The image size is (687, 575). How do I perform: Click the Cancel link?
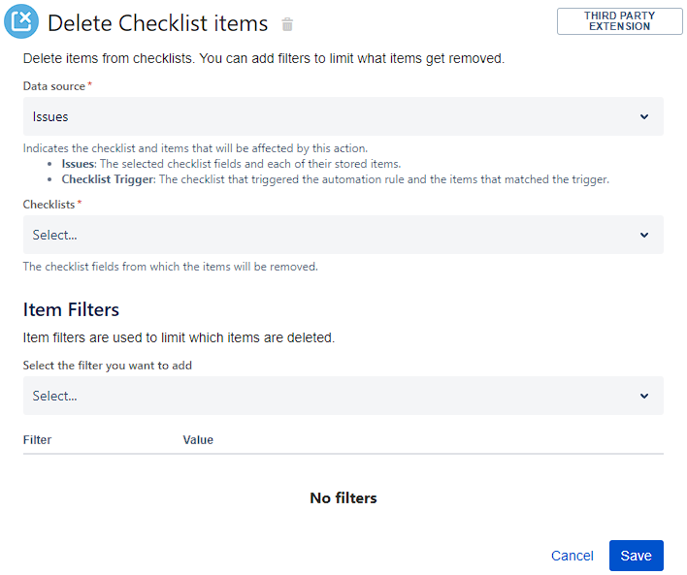point(572,556)
